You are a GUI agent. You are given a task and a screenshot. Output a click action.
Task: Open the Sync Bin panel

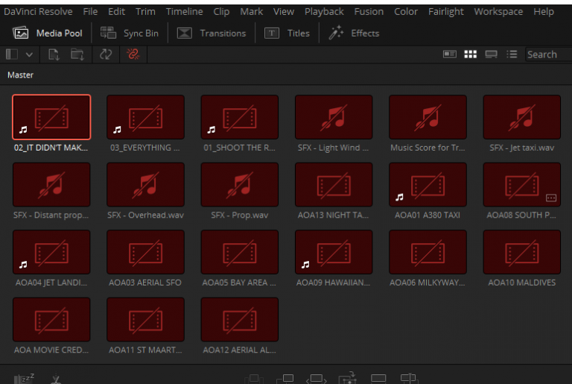click(x=130, y=34)
